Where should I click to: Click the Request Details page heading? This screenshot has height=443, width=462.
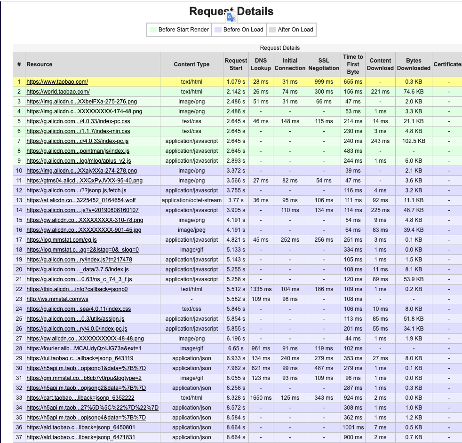[231, 11]
